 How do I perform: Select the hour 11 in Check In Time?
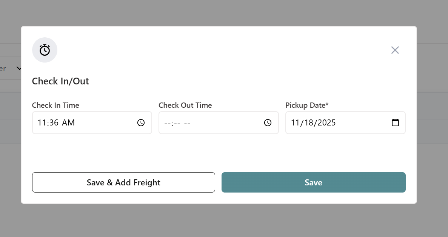coord(42,122)
